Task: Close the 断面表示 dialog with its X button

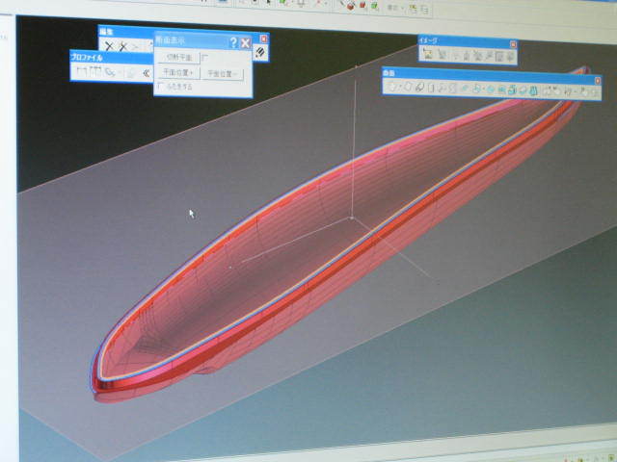Action: [x=246, y=42]
